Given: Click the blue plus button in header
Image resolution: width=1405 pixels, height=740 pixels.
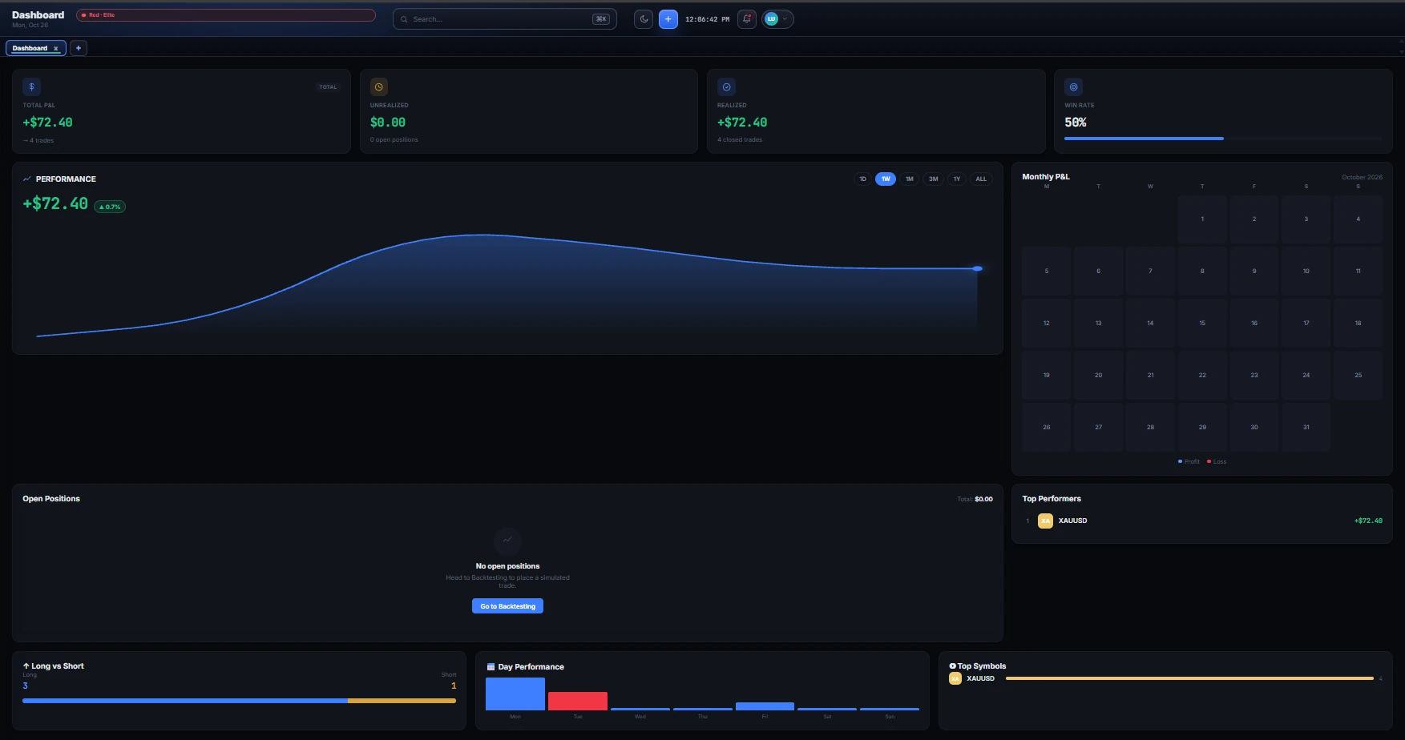Looking at the screenshot, I should [x=668, y=19].
